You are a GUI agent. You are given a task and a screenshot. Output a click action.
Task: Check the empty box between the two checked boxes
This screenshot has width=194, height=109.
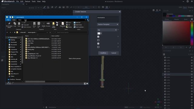tap(98, 40)
